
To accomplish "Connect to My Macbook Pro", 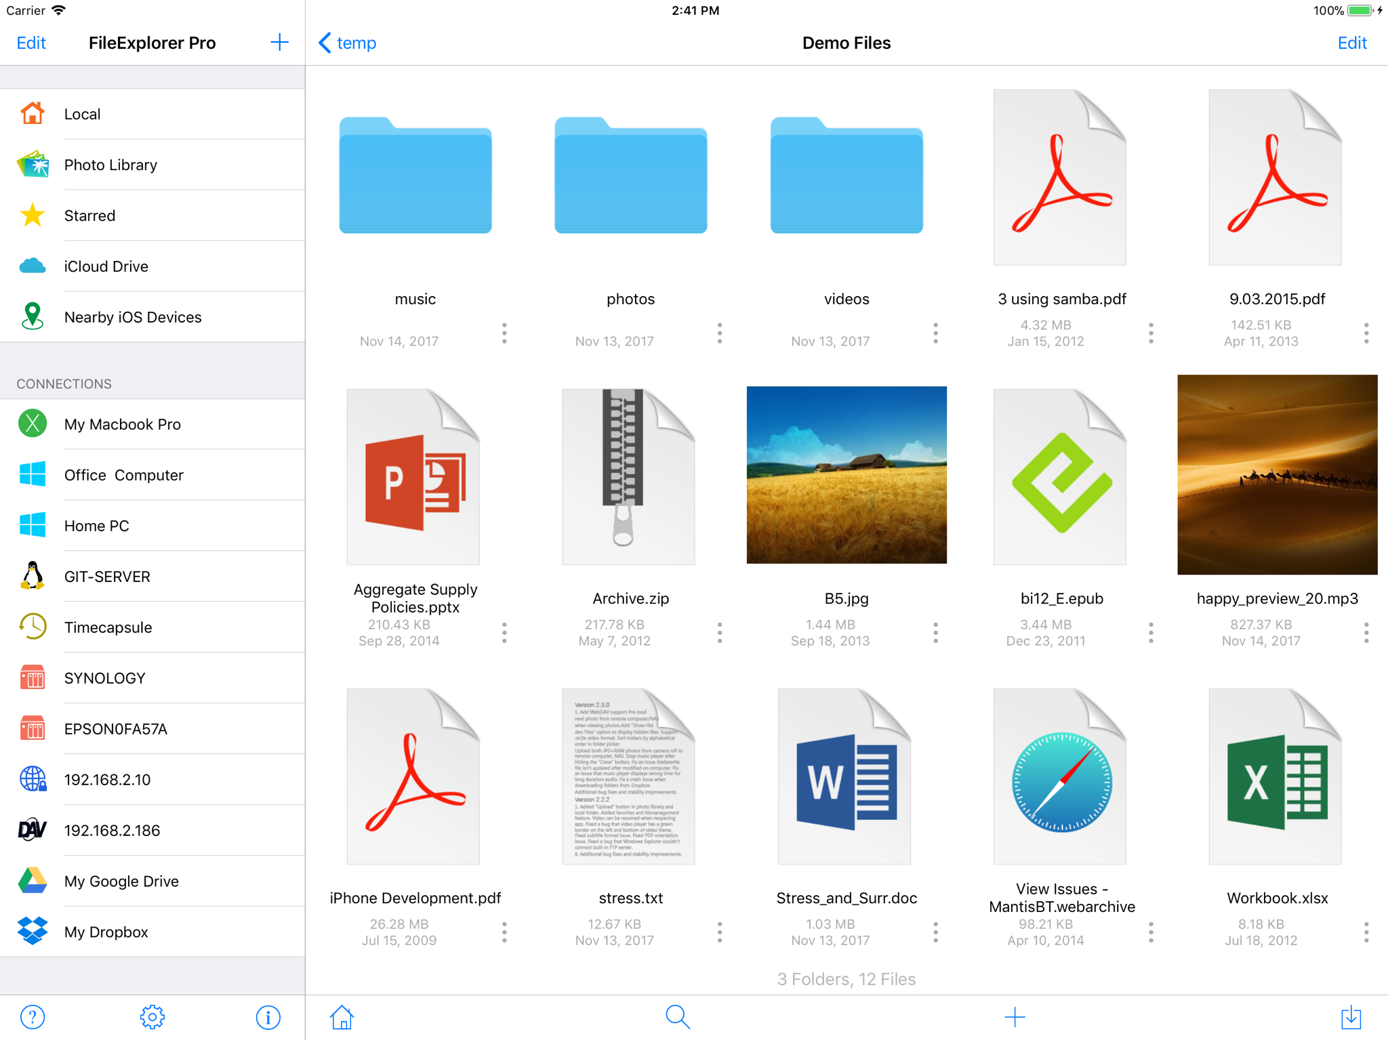I will coord(152,424).
